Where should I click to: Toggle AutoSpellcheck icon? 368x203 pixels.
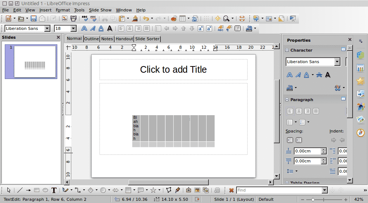pos(93,18)
